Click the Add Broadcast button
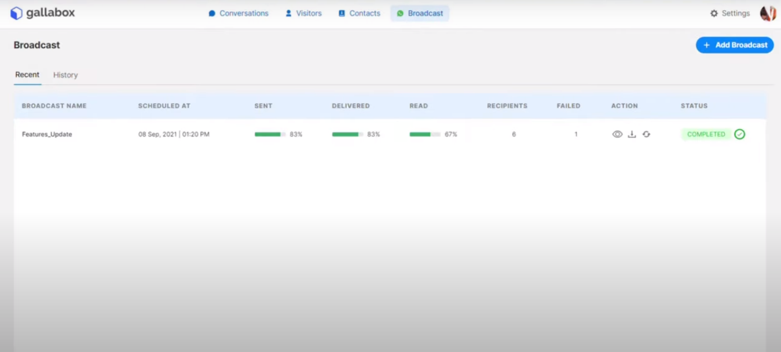Viewport: 781px width, 352px height. [735, 45]
